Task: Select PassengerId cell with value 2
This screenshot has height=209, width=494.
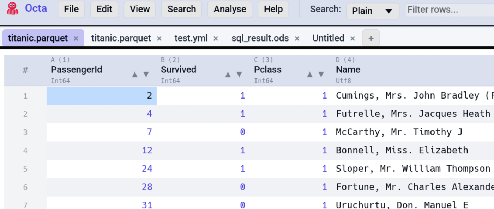Action: pyautogui.click(x=102, y=96)
